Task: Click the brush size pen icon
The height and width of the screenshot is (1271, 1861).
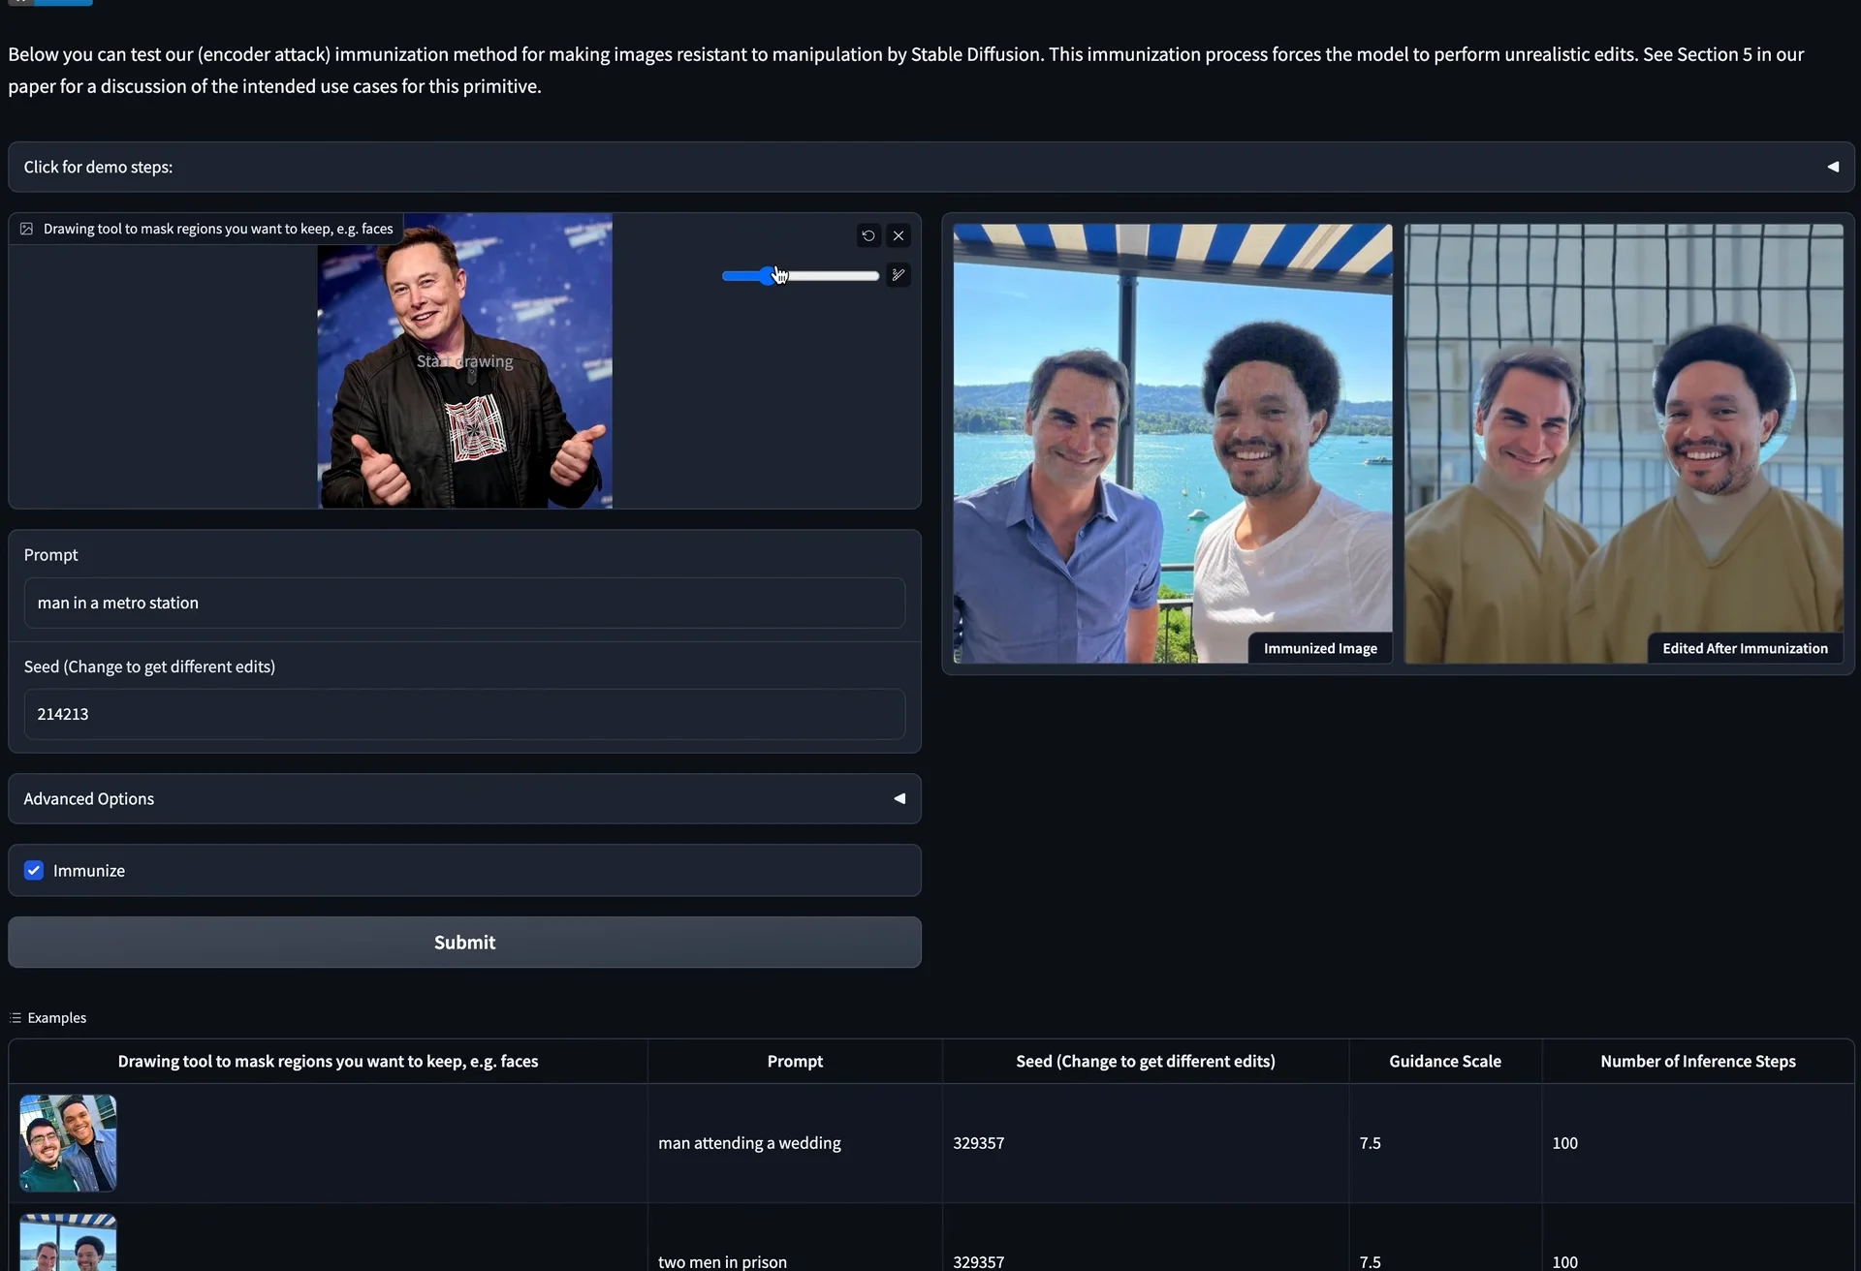Action: click(x=899, y=275)
